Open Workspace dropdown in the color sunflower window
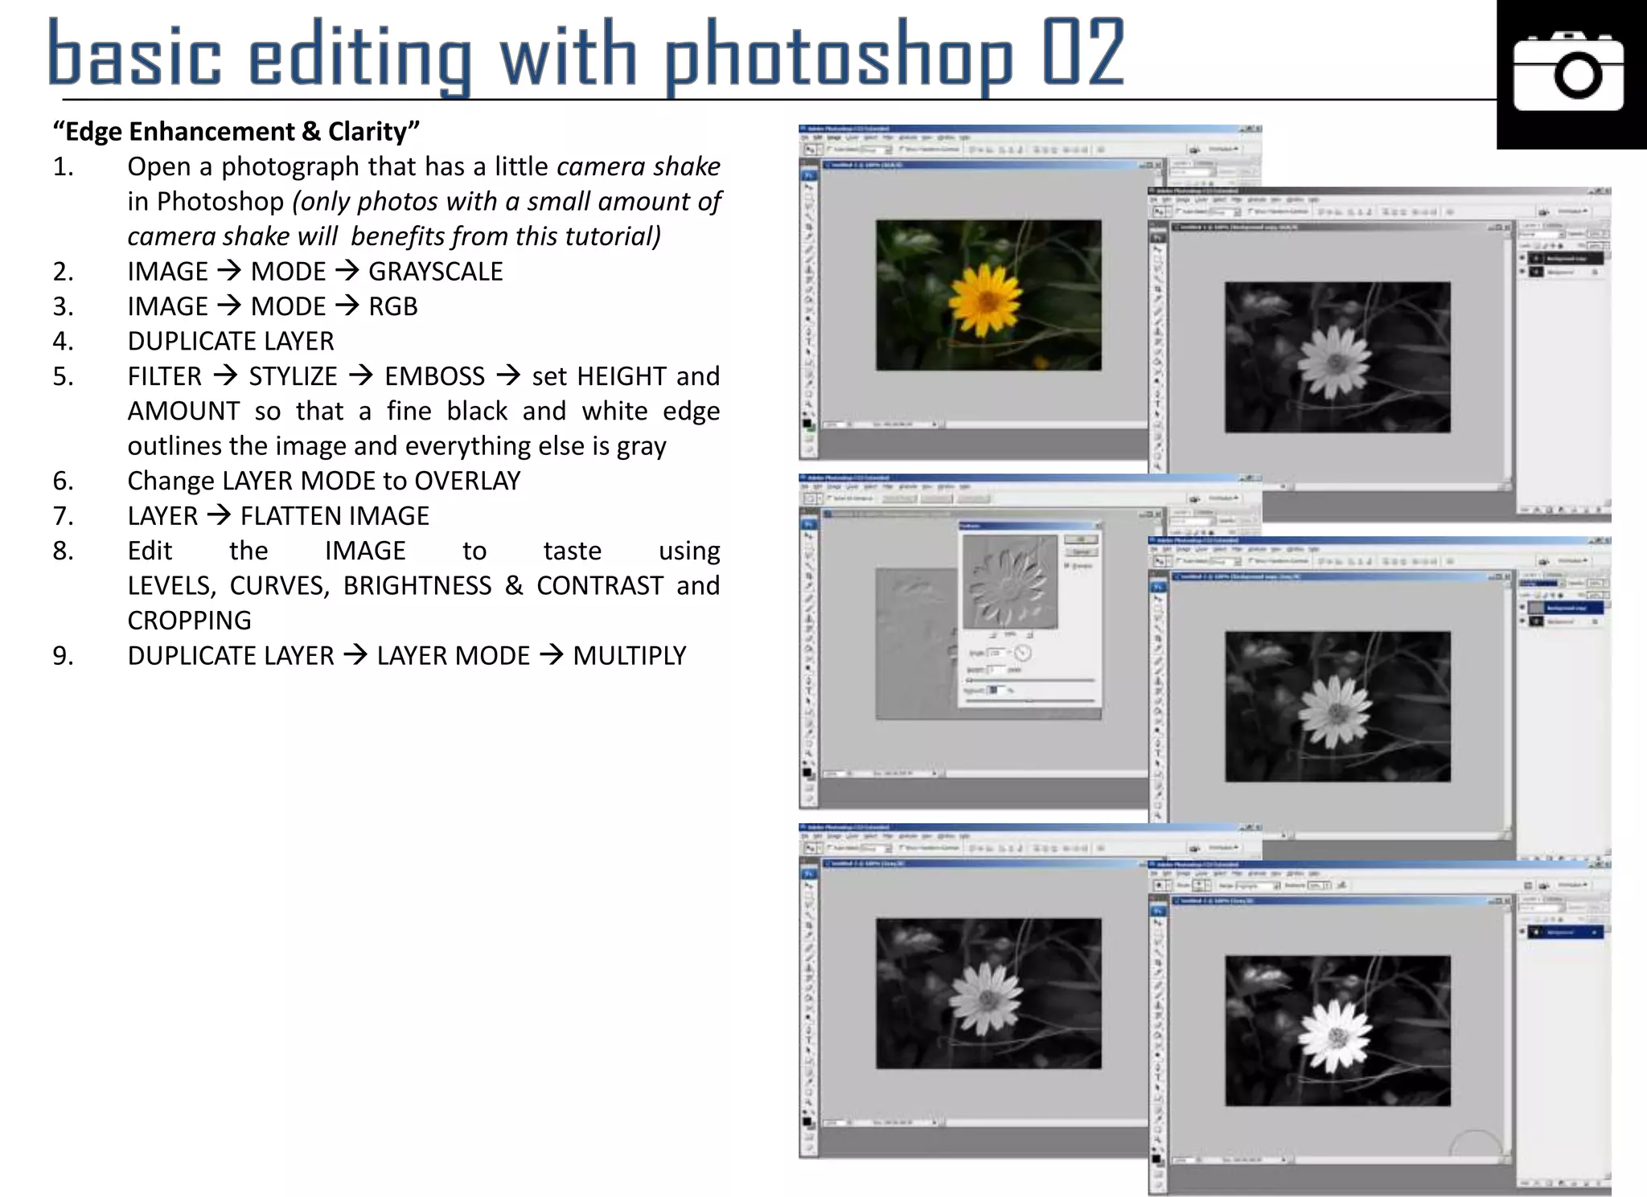 tap(1223, 149)
